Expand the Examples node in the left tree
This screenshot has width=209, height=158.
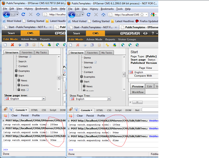[16, 71]
